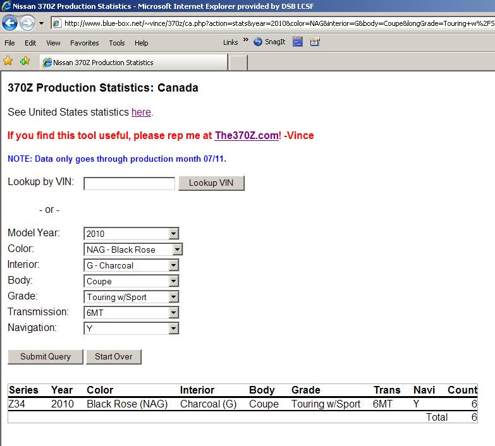Open the Grade dropdown showing Touring w/Sport
The image size is (495, 446).
131,297
